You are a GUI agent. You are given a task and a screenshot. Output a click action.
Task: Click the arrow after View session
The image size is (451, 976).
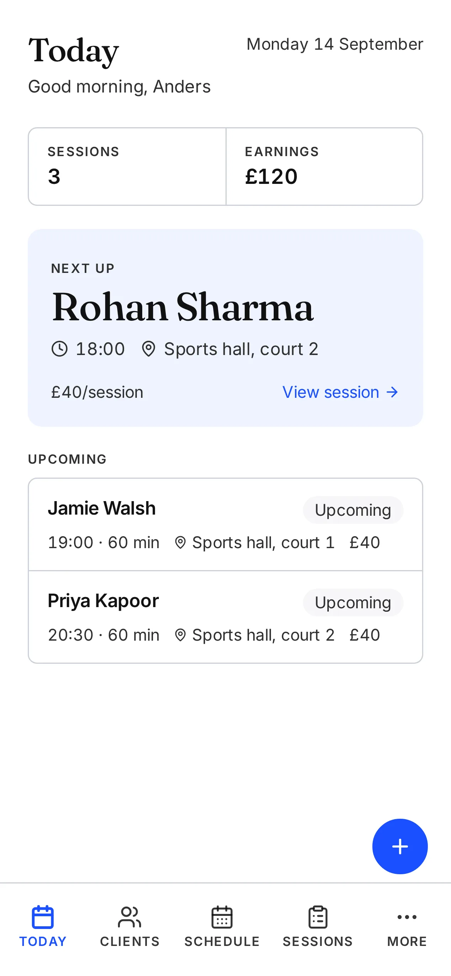click(x=392, y=392)
